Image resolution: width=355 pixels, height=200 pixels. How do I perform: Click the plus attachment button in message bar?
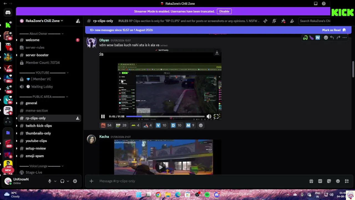click(91, 181)
